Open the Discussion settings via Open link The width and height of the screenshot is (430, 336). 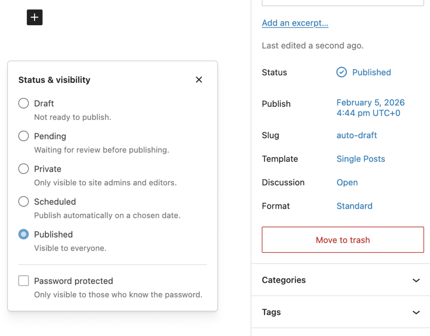(x=347, y=182)
